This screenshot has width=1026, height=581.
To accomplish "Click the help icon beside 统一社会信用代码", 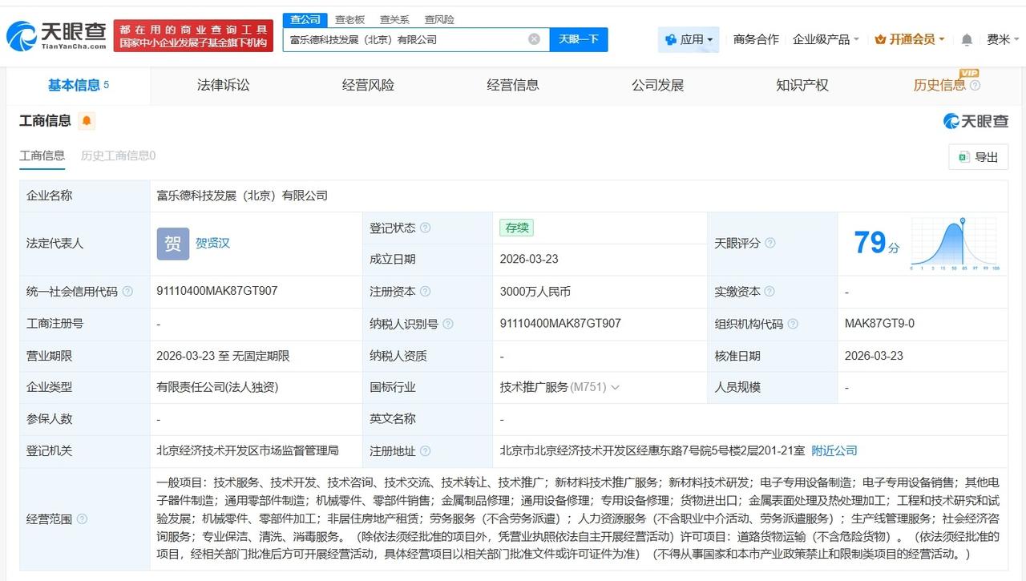I will click(x=127, y=292).
